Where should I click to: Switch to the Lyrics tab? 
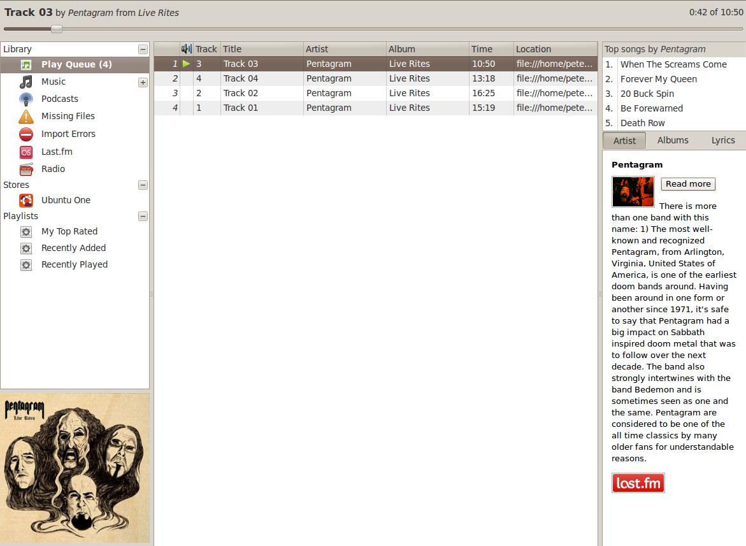(x=722, y=140)
